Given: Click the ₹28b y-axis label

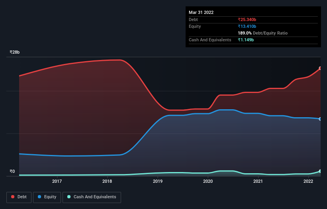Looking at the screenshot, I should [x=15, y=52].
